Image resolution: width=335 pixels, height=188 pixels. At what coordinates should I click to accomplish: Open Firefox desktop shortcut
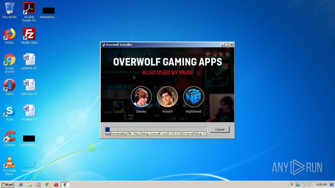(9, 36)
